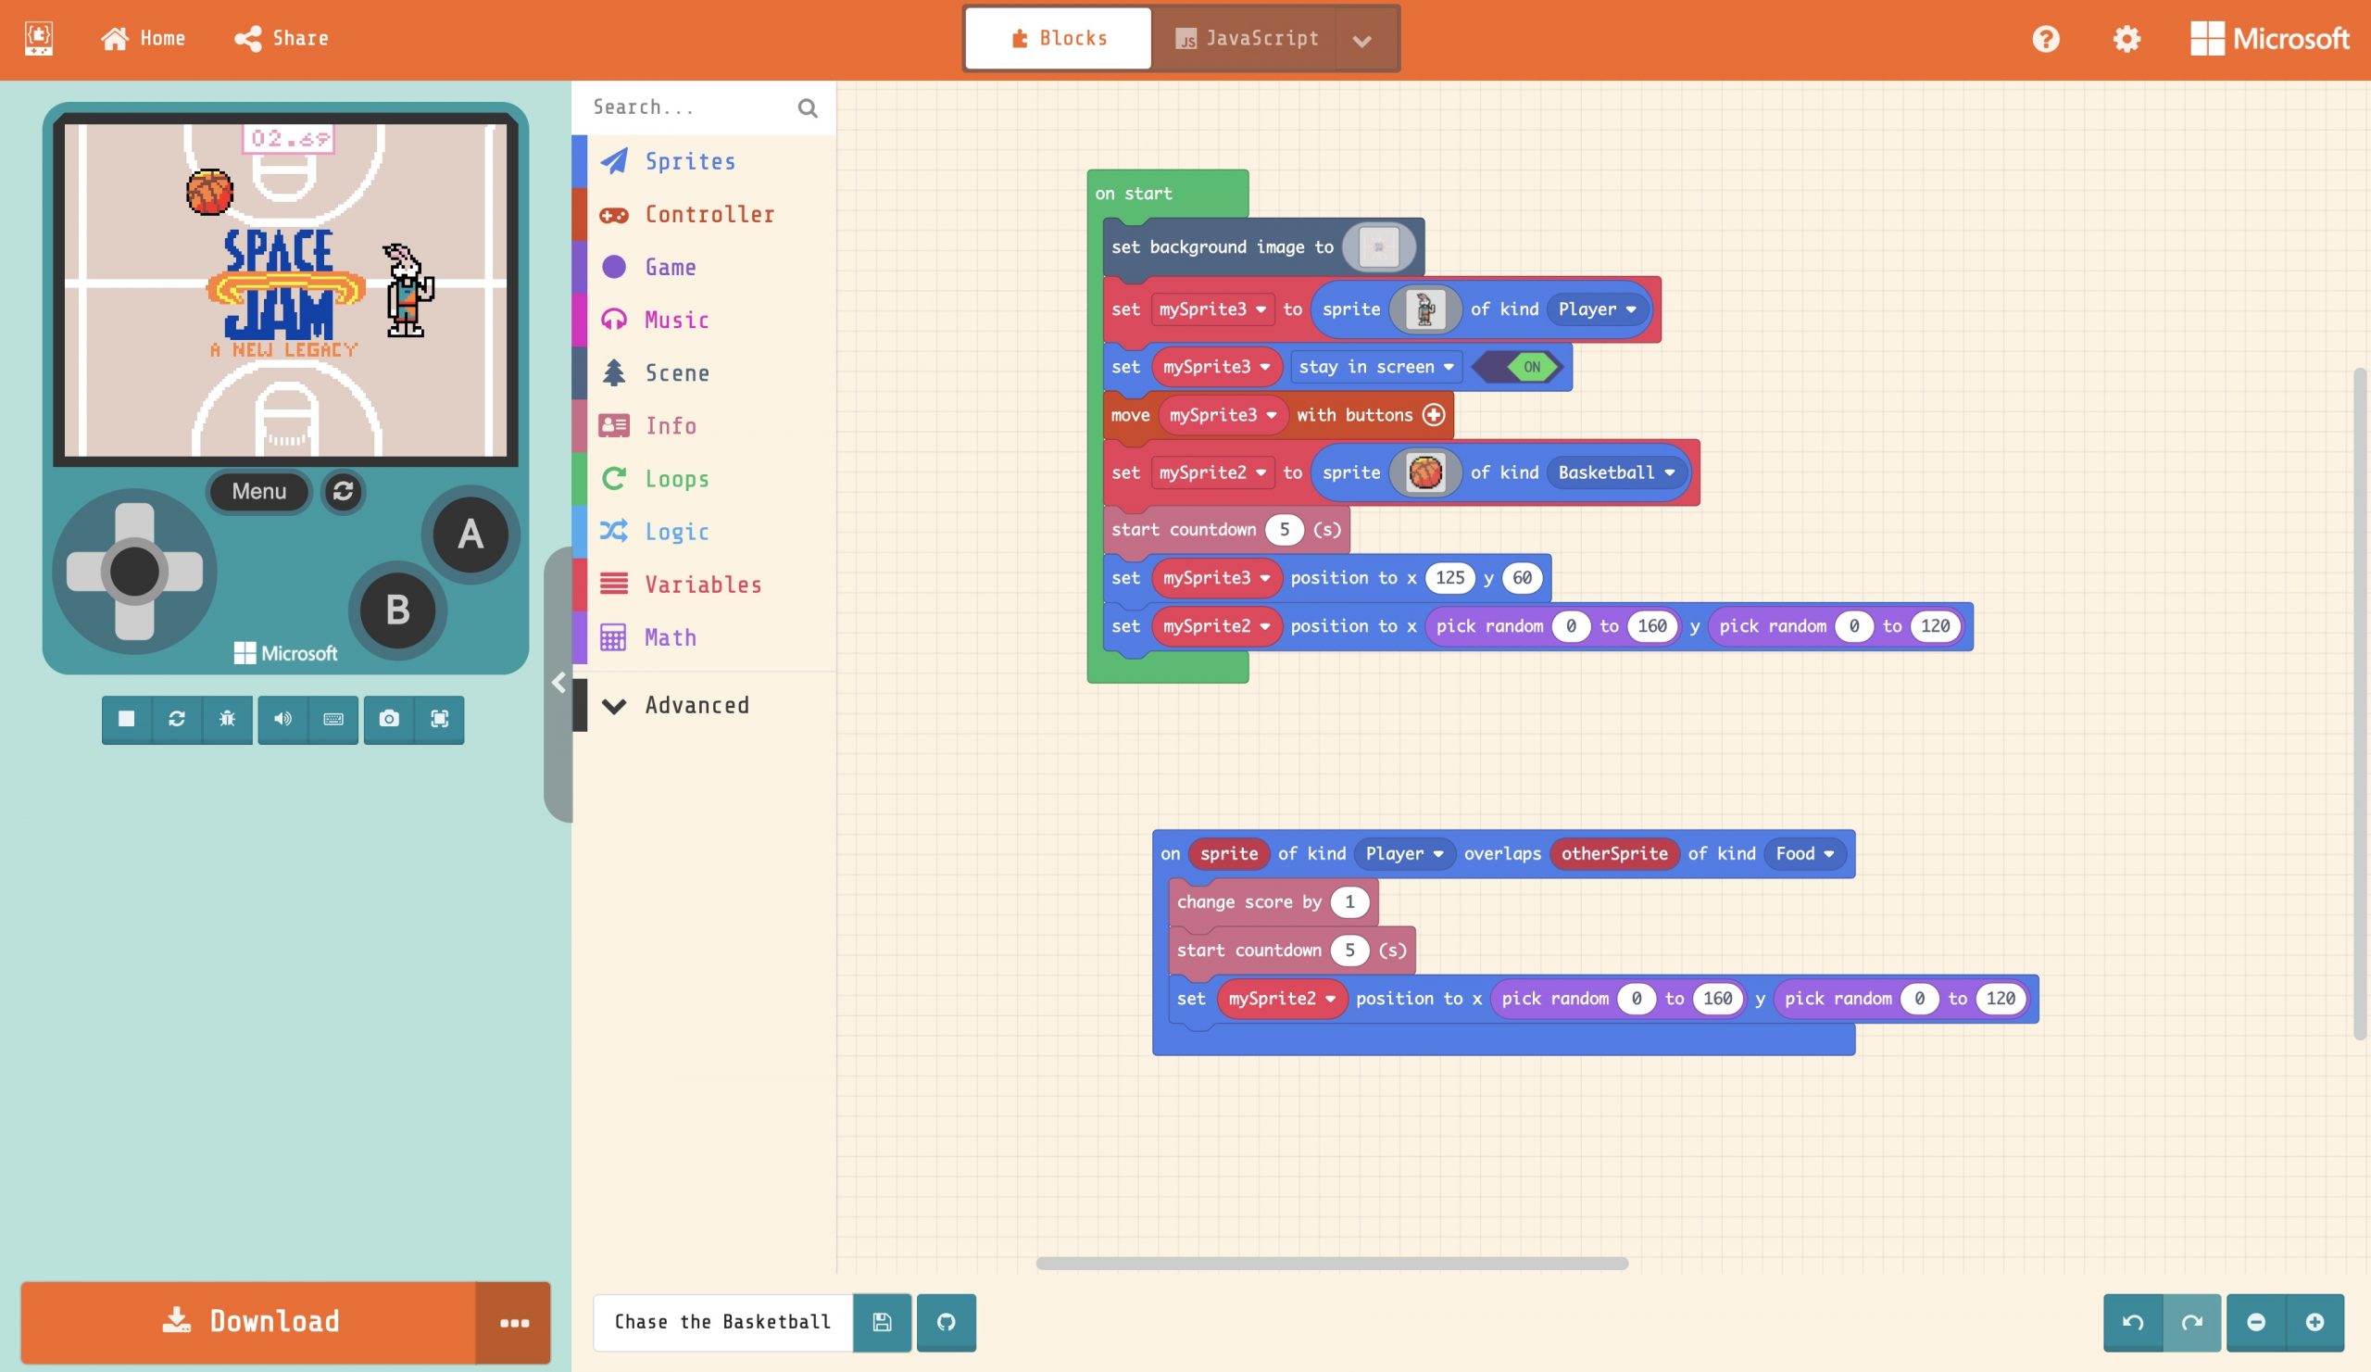Click the change score by 1 value
Image resolution: width=2371 pixels, height=1372 pixels.
point(1349,901)
